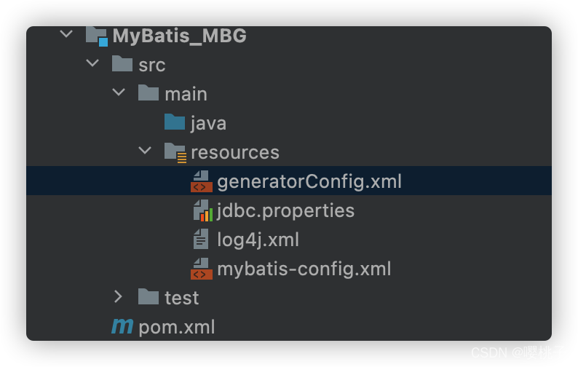Image resolution: width=578 pixels, height=367 pixels.
Task: Click the MyBatis_MBG module folder icon
Action: click(x=96, y=36)
